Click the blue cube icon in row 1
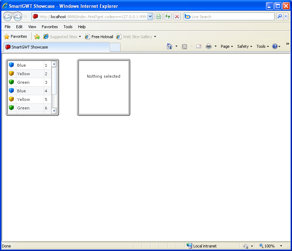 click(x=11, y=65)
